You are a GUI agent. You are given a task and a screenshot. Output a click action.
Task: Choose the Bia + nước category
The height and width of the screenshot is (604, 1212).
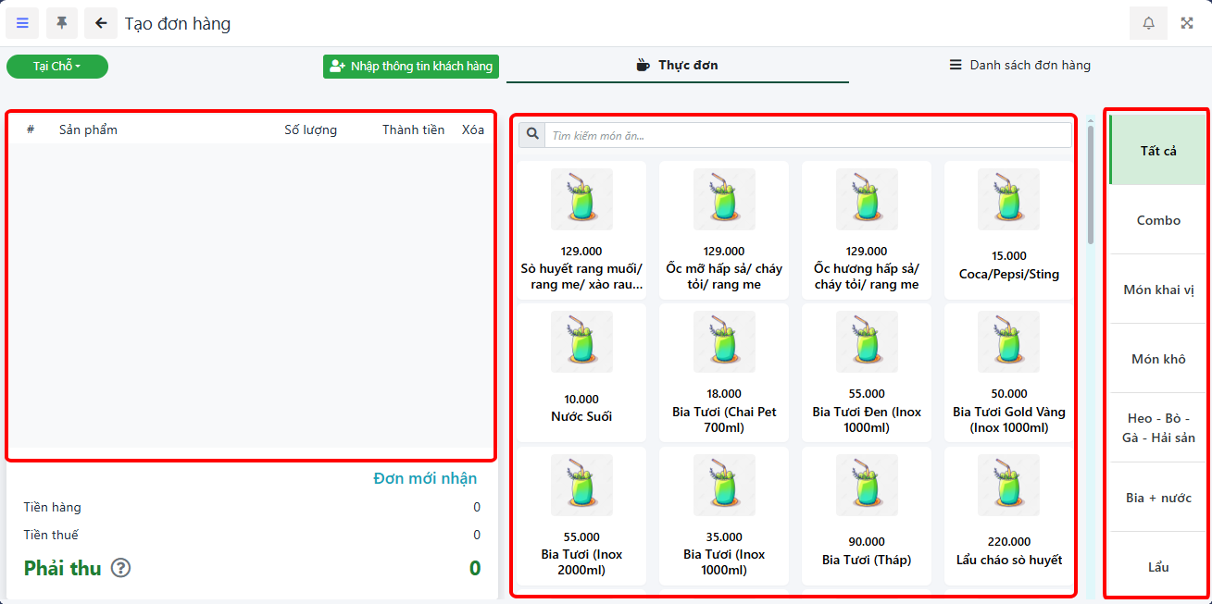[1158, 498]
